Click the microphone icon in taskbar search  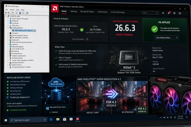point(45,120)
